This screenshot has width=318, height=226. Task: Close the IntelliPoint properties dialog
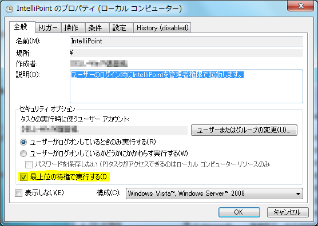301,6
